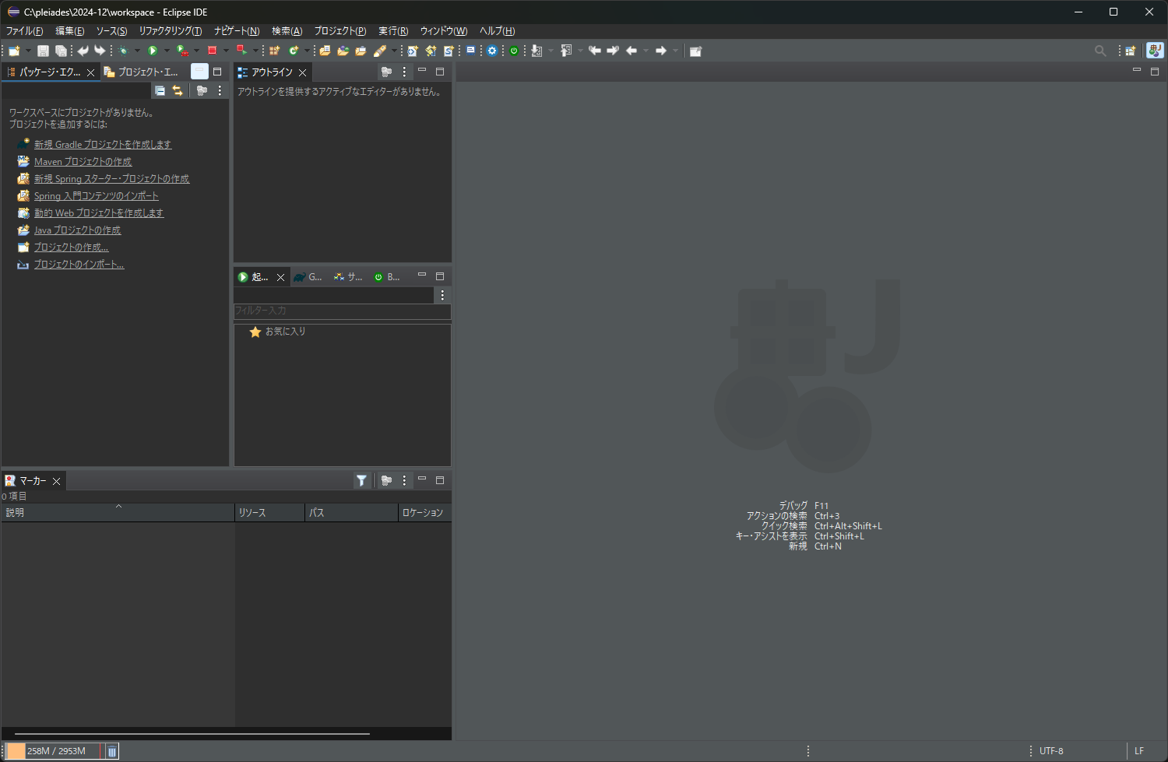Open dropdown next to Back arrow

pyautogui.click(x=646, y=51)
